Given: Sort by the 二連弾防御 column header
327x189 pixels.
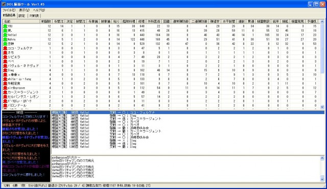Looking at the screenshot, I should pos(199,21).
